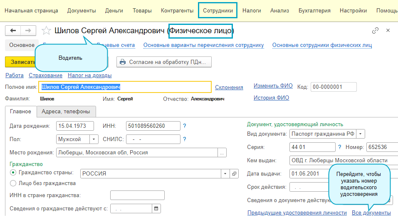Image resolution: width=398 pixels, height=222 pixels.
Task: Open the Сотрудники menu section
Action: pos(218,10)
